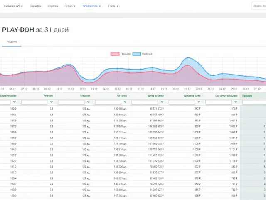Click the Товаров filter input box
266x200 pixels.
click(x=71, y=102)
